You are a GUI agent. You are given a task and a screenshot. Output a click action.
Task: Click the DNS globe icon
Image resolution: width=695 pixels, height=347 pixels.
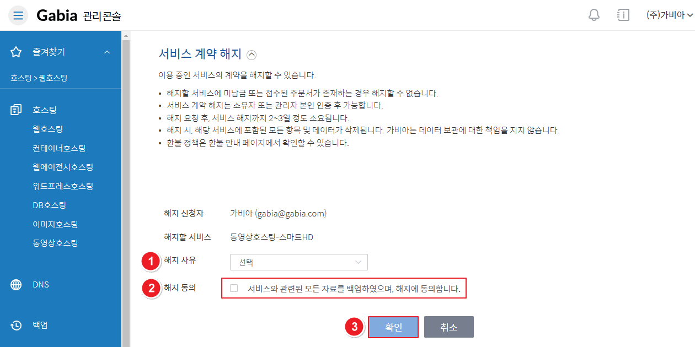click(x=16, y=285)
